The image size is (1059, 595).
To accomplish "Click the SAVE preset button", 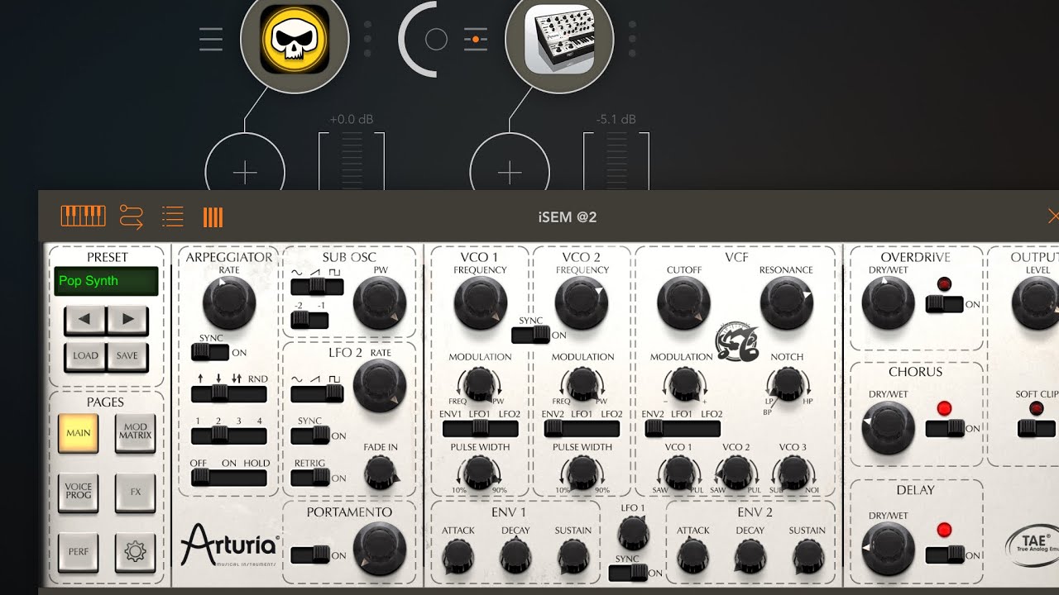I will pos(127,356).
